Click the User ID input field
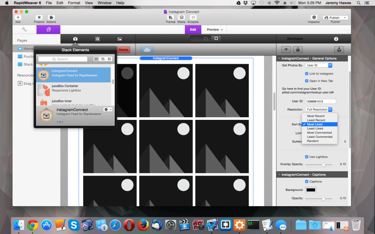The height and width of the screenshot is (234, 375). pos(321,101)
